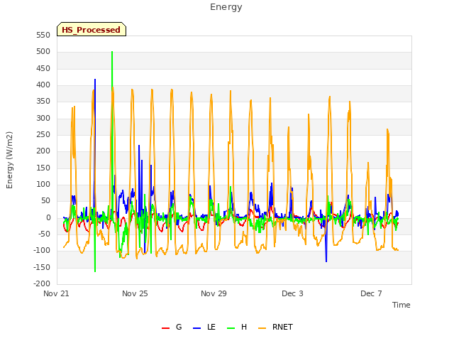Click the blue LE legend swatch
The height and width of the screenshot is (341, 454).
(196, 328)
